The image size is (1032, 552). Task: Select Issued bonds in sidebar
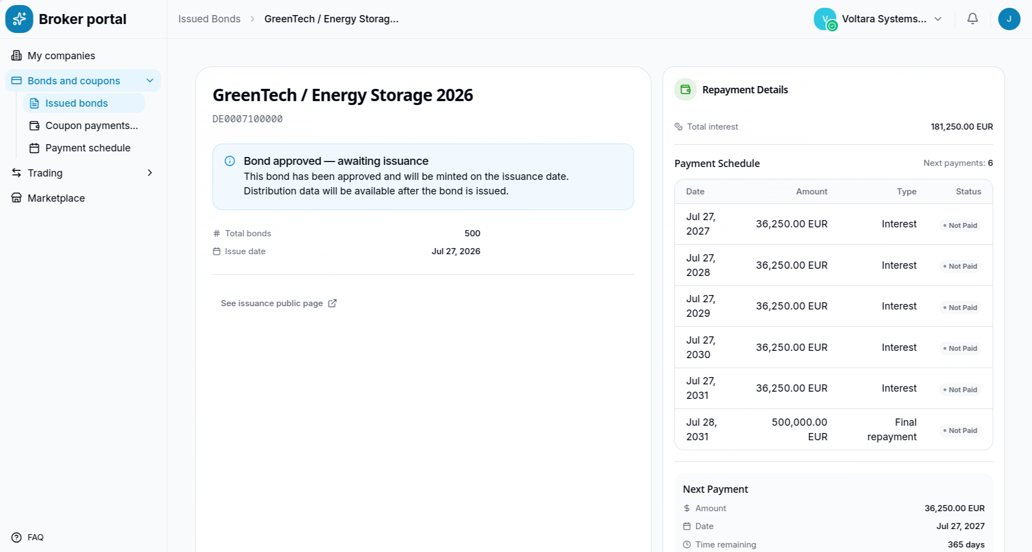[x=84, y=103]
